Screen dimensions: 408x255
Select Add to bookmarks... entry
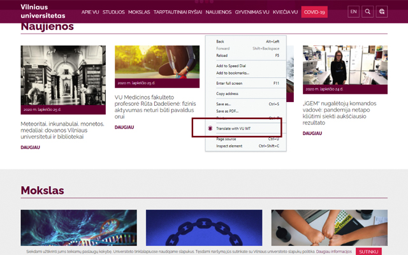pyautogui.click(x=246, y=73)
